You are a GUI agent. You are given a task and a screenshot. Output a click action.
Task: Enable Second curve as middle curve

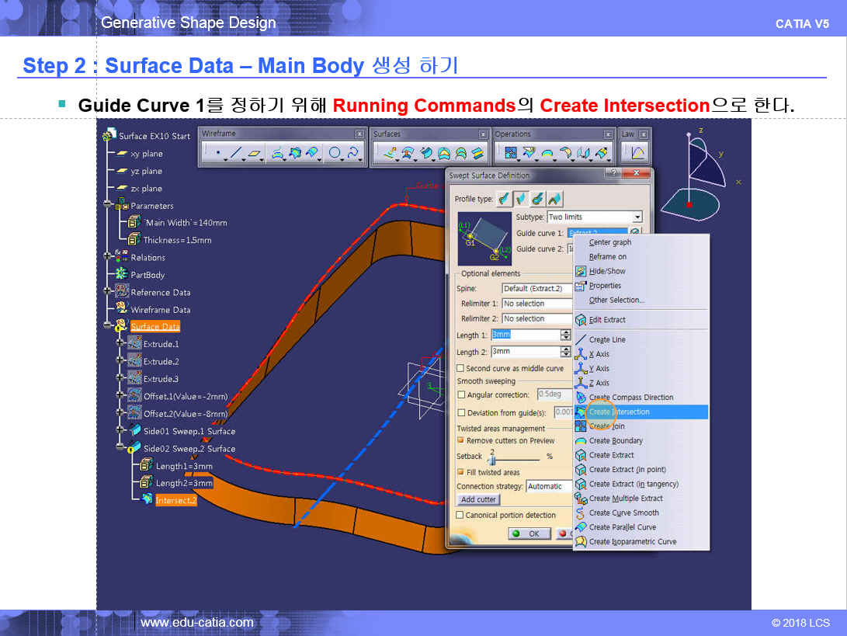point(460,368)
